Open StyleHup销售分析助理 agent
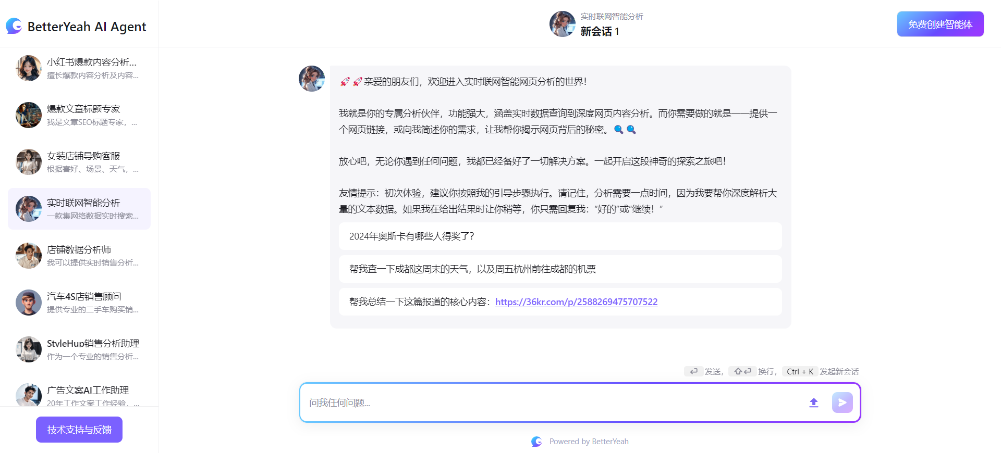 79,349
